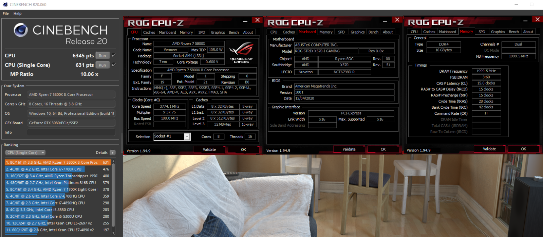The height and width of the screenshot is (237, 543).
Task: Run the CPU multi-core benchmark
Action: tap(102, 56)
